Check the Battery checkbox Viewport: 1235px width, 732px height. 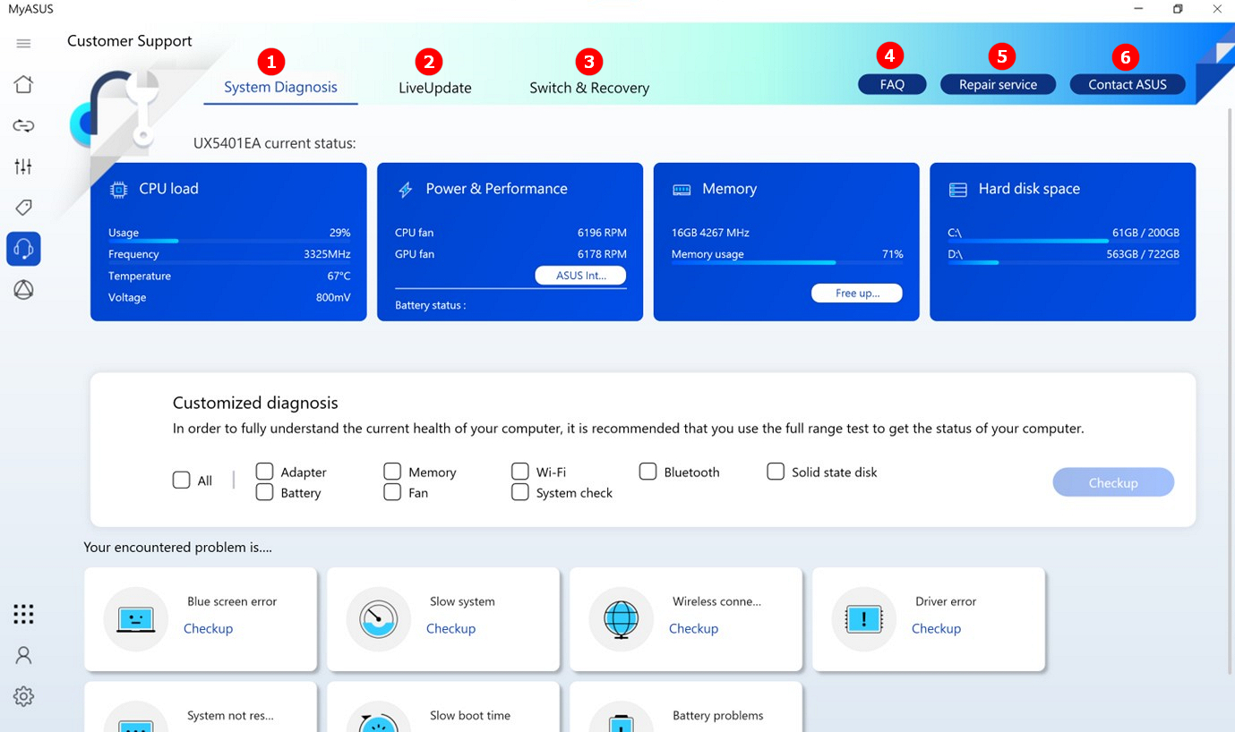264,492
